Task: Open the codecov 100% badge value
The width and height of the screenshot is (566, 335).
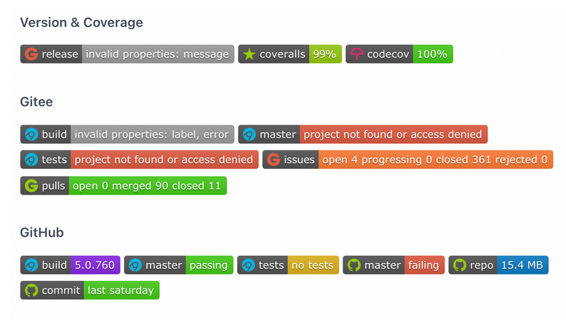Action: point(433,54)
